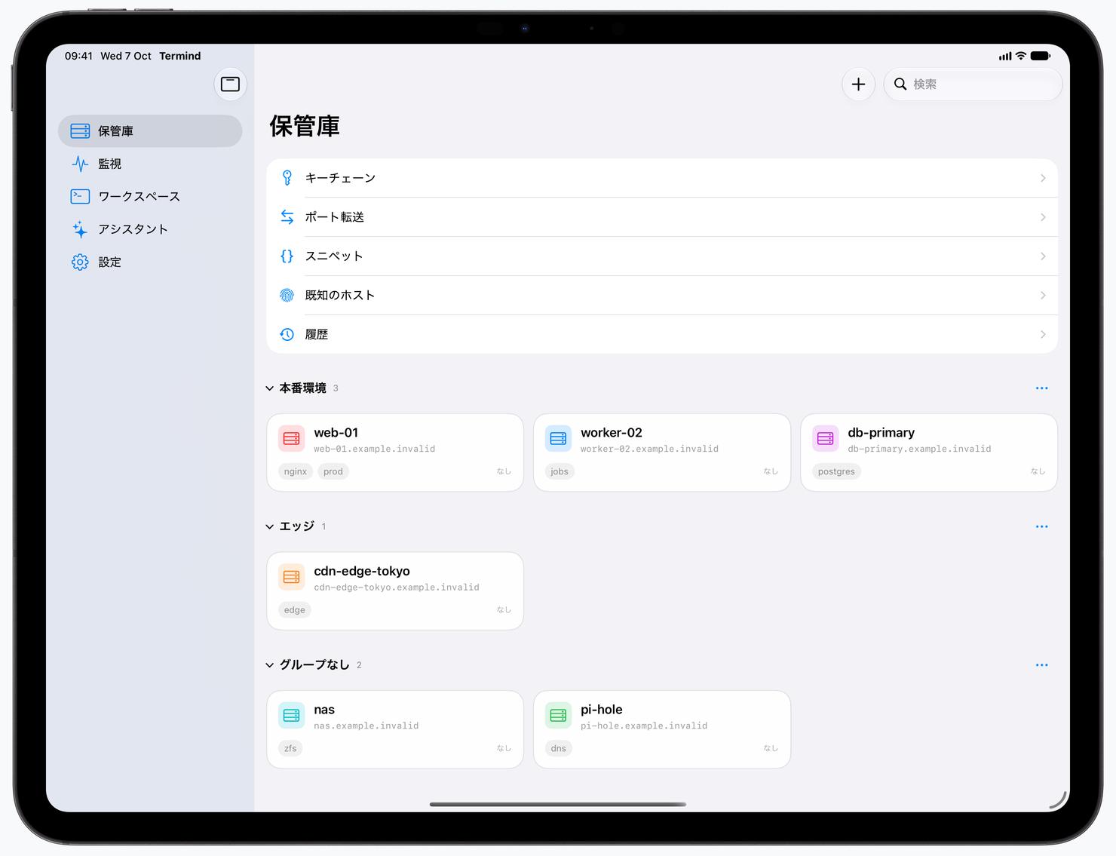The width and height of the screenshot is (1116, 856).
Task: Click the 検索 search field
Action: (973, 84)
